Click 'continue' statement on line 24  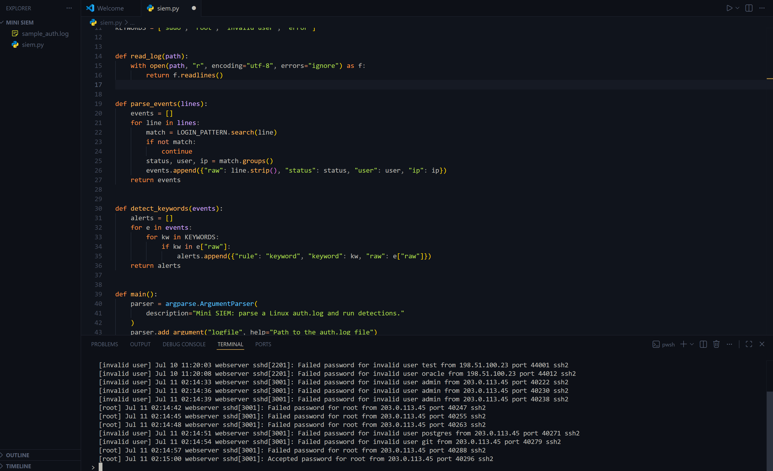click(x=177, y=152)
